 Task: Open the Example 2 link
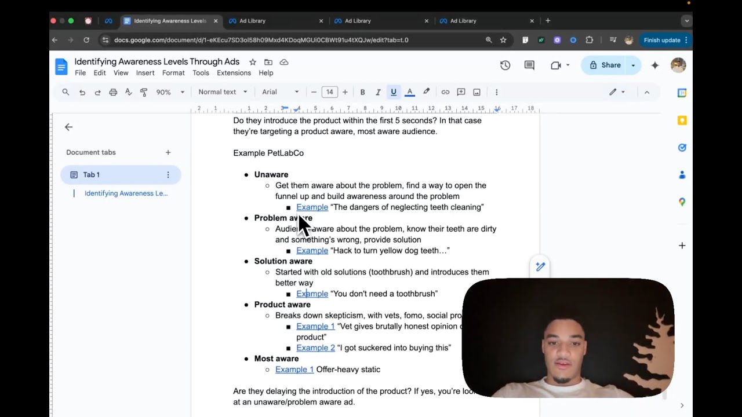pos(315,348)
